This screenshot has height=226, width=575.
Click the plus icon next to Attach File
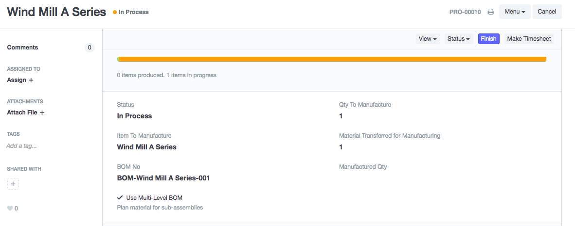42,113
